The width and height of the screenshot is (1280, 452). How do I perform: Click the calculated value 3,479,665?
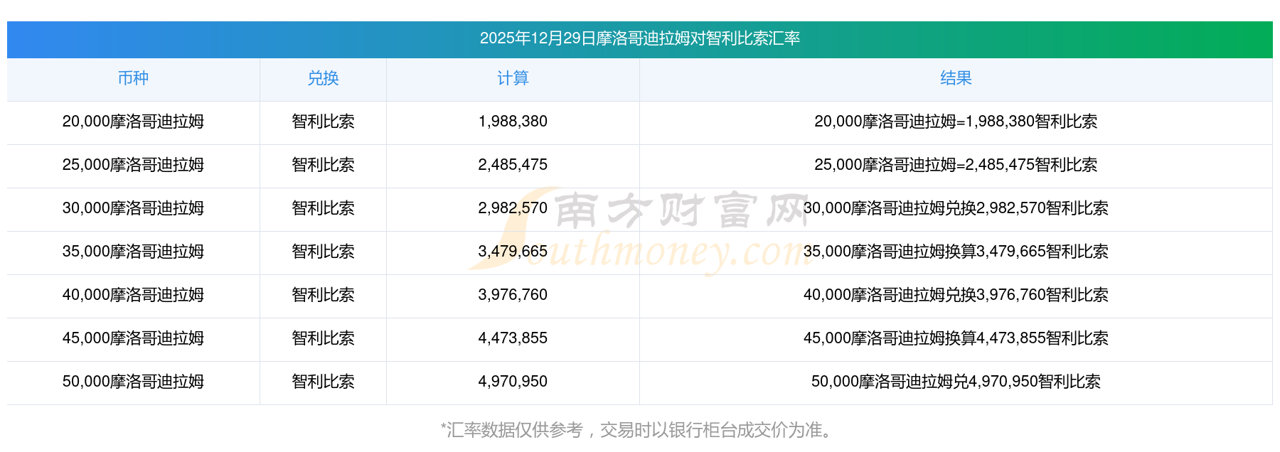pyautogui.click(x=513, y=252)
